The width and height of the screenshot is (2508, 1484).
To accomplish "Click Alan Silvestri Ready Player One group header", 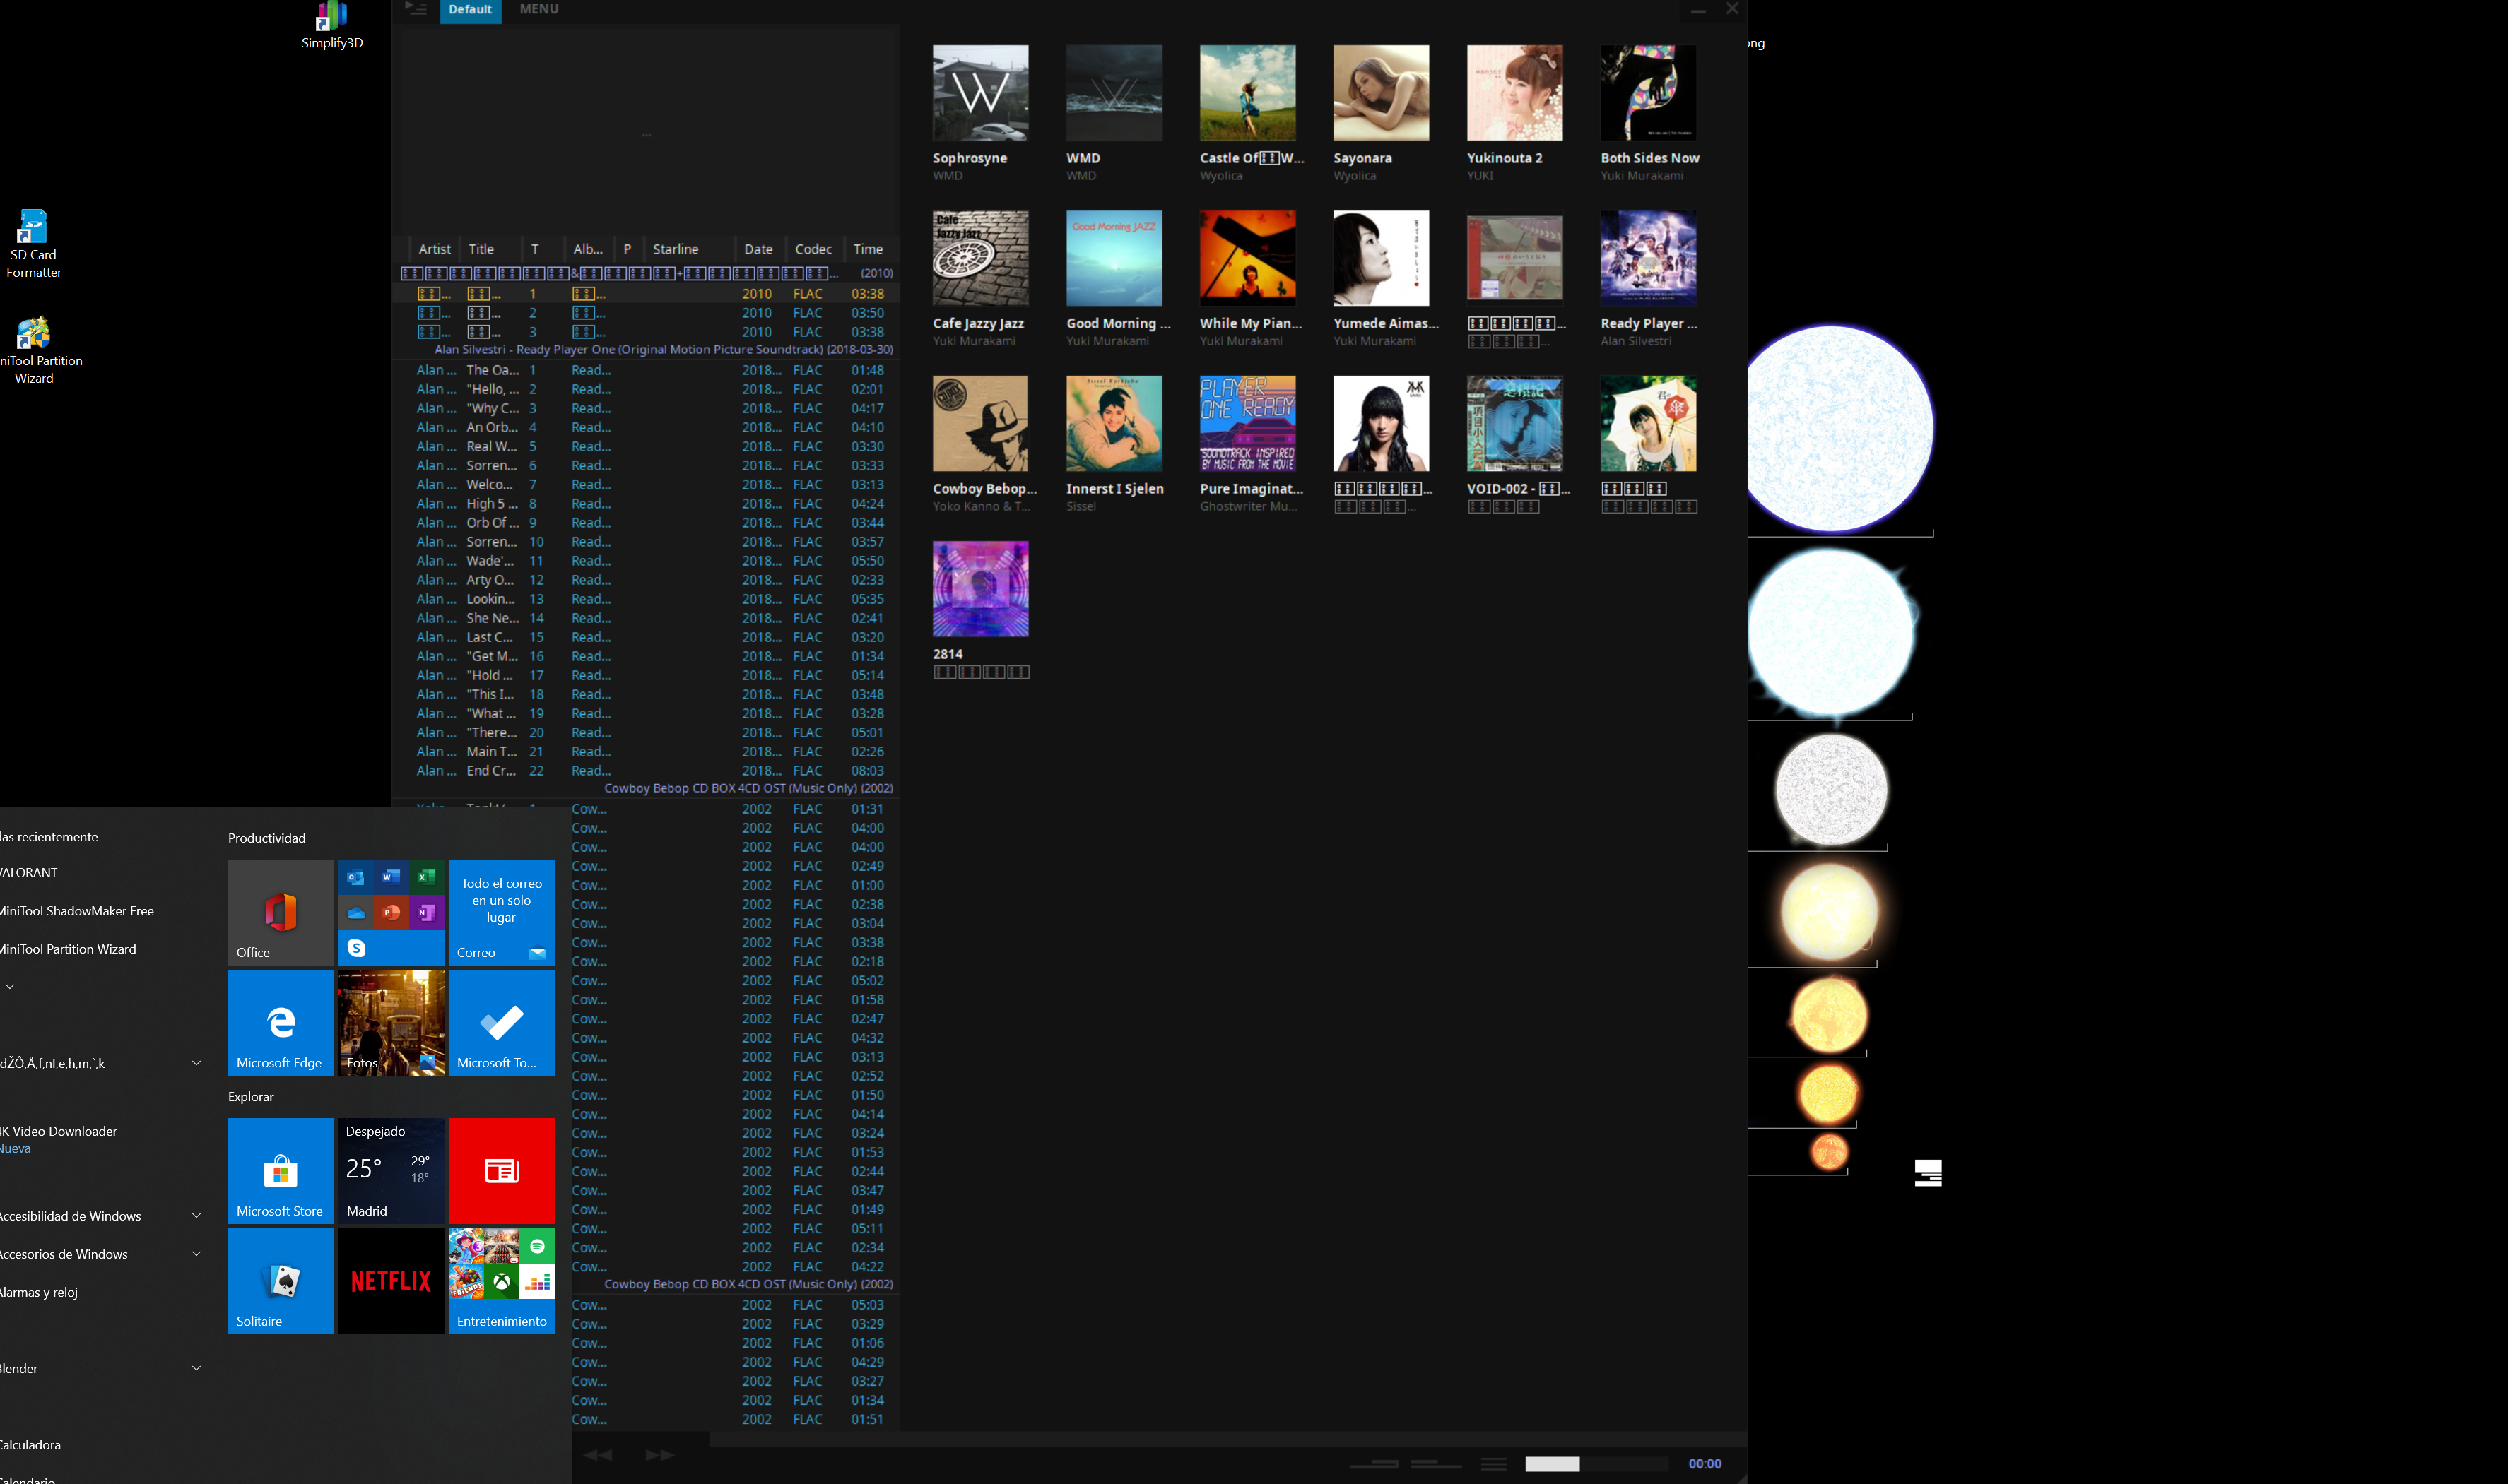I will 664,350.
